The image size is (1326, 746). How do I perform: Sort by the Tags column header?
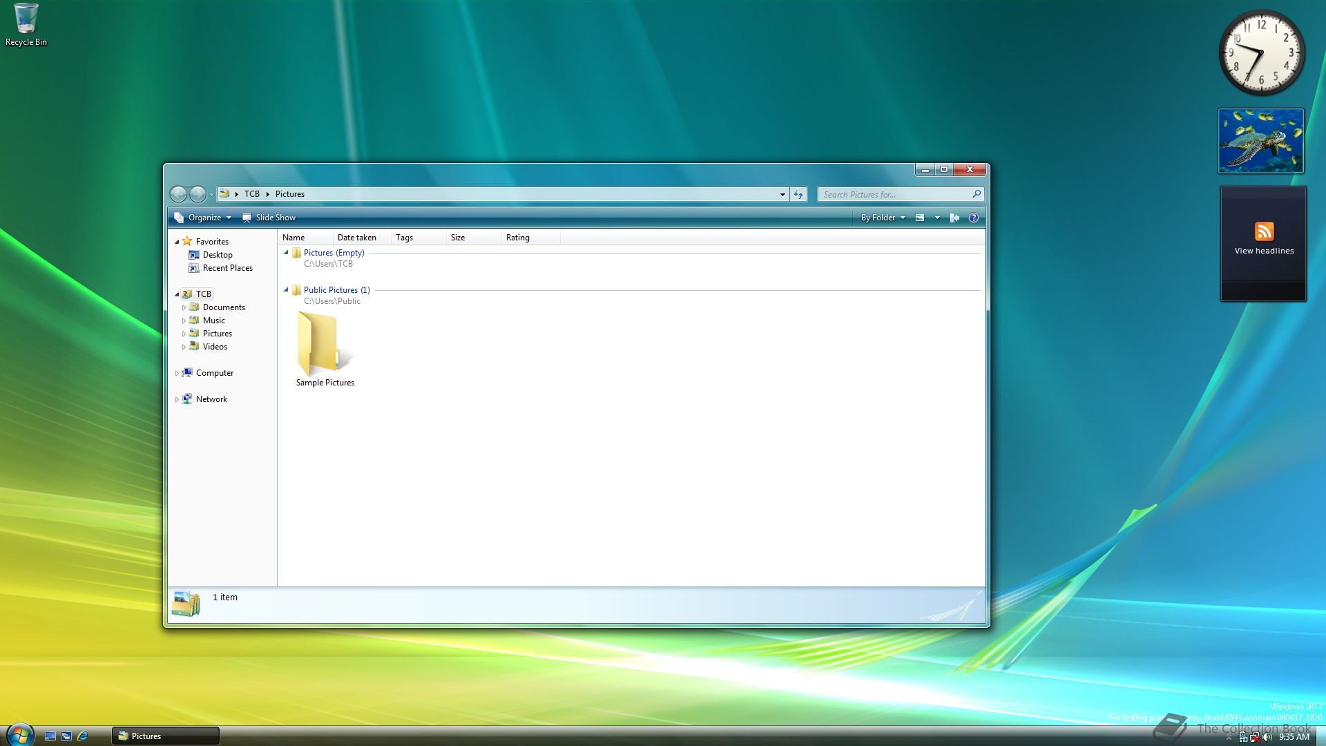(x=419, y=238)
